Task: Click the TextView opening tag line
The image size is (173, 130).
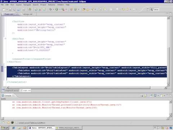Action: [18, 21]
